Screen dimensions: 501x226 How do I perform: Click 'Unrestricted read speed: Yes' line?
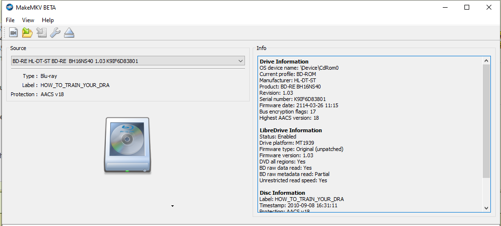pyautogui.click(x=293, y=180)
